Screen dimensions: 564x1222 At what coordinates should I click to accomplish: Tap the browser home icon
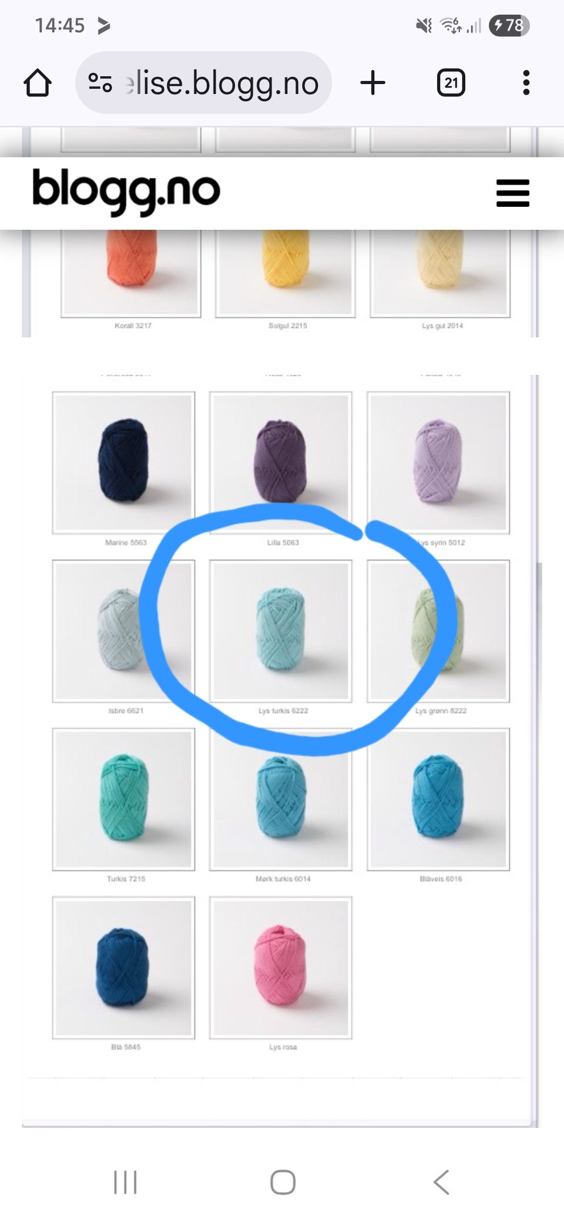point(38,83)
